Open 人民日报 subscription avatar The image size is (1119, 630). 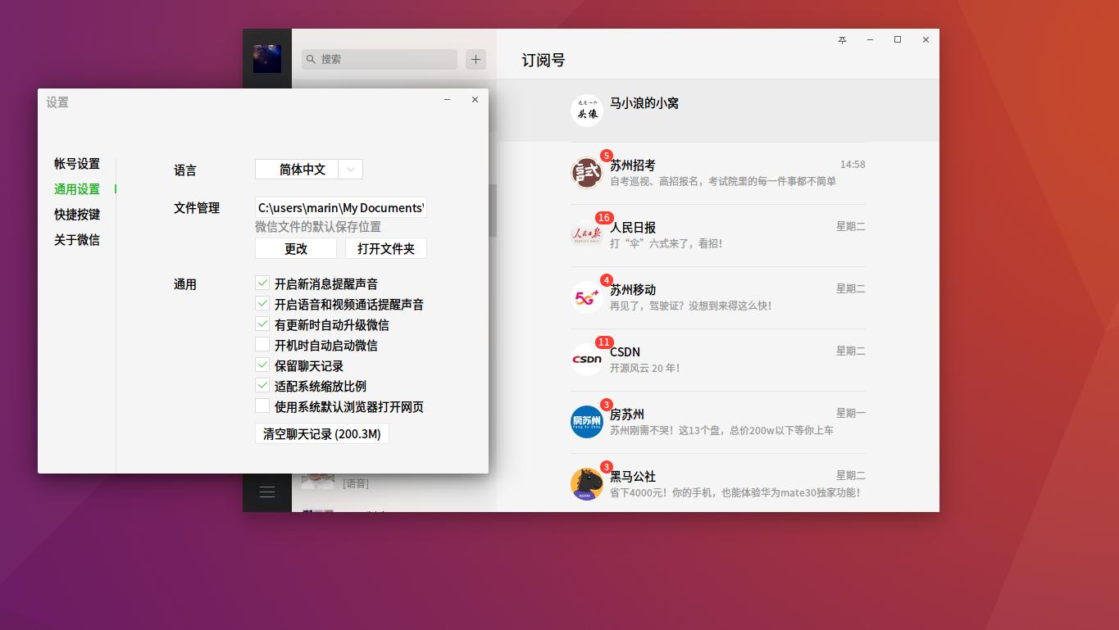click(587, 235)
